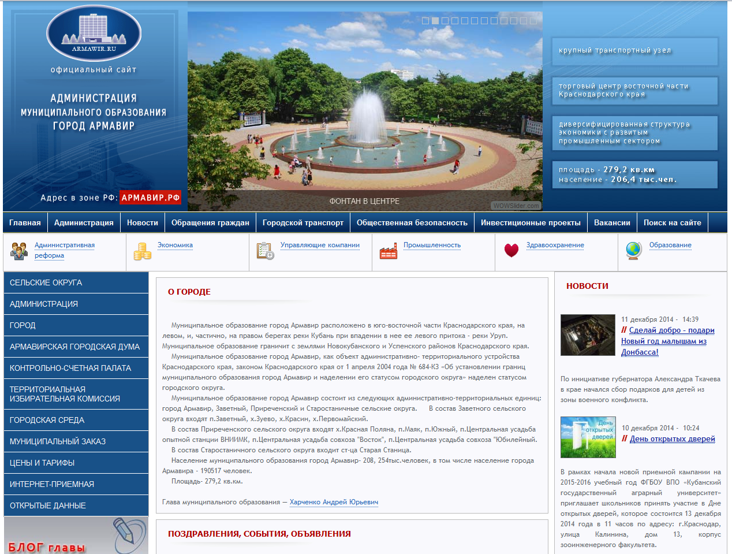Follow the Административная реформа link
The width and height of the screenshot is (732, 554).
point(65,250)
